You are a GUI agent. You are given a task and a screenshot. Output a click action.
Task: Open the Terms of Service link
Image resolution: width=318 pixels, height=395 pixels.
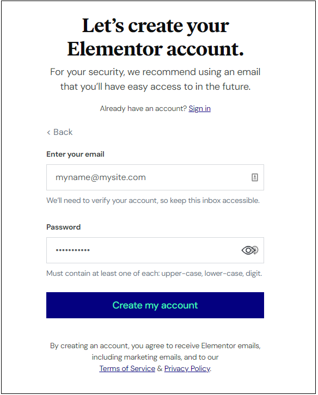(x=127, y=368)
